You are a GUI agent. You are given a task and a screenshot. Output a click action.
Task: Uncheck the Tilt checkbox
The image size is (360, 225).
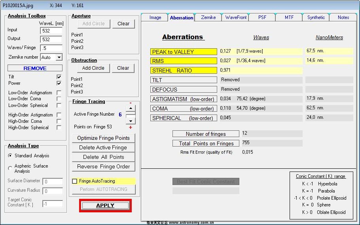pyautogui.click(x=59, y=77)
